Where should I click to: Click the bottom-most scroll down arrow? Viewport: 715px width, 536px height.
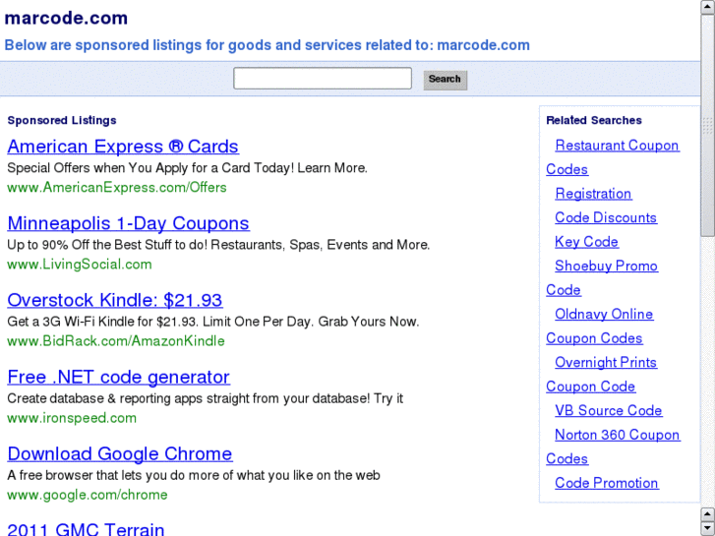[x=708, y=529]
